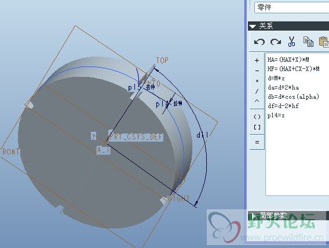The width and height of the screenshot is (329, 248).
Task: Click the p15 pattern dimension label
Action: 135,87
